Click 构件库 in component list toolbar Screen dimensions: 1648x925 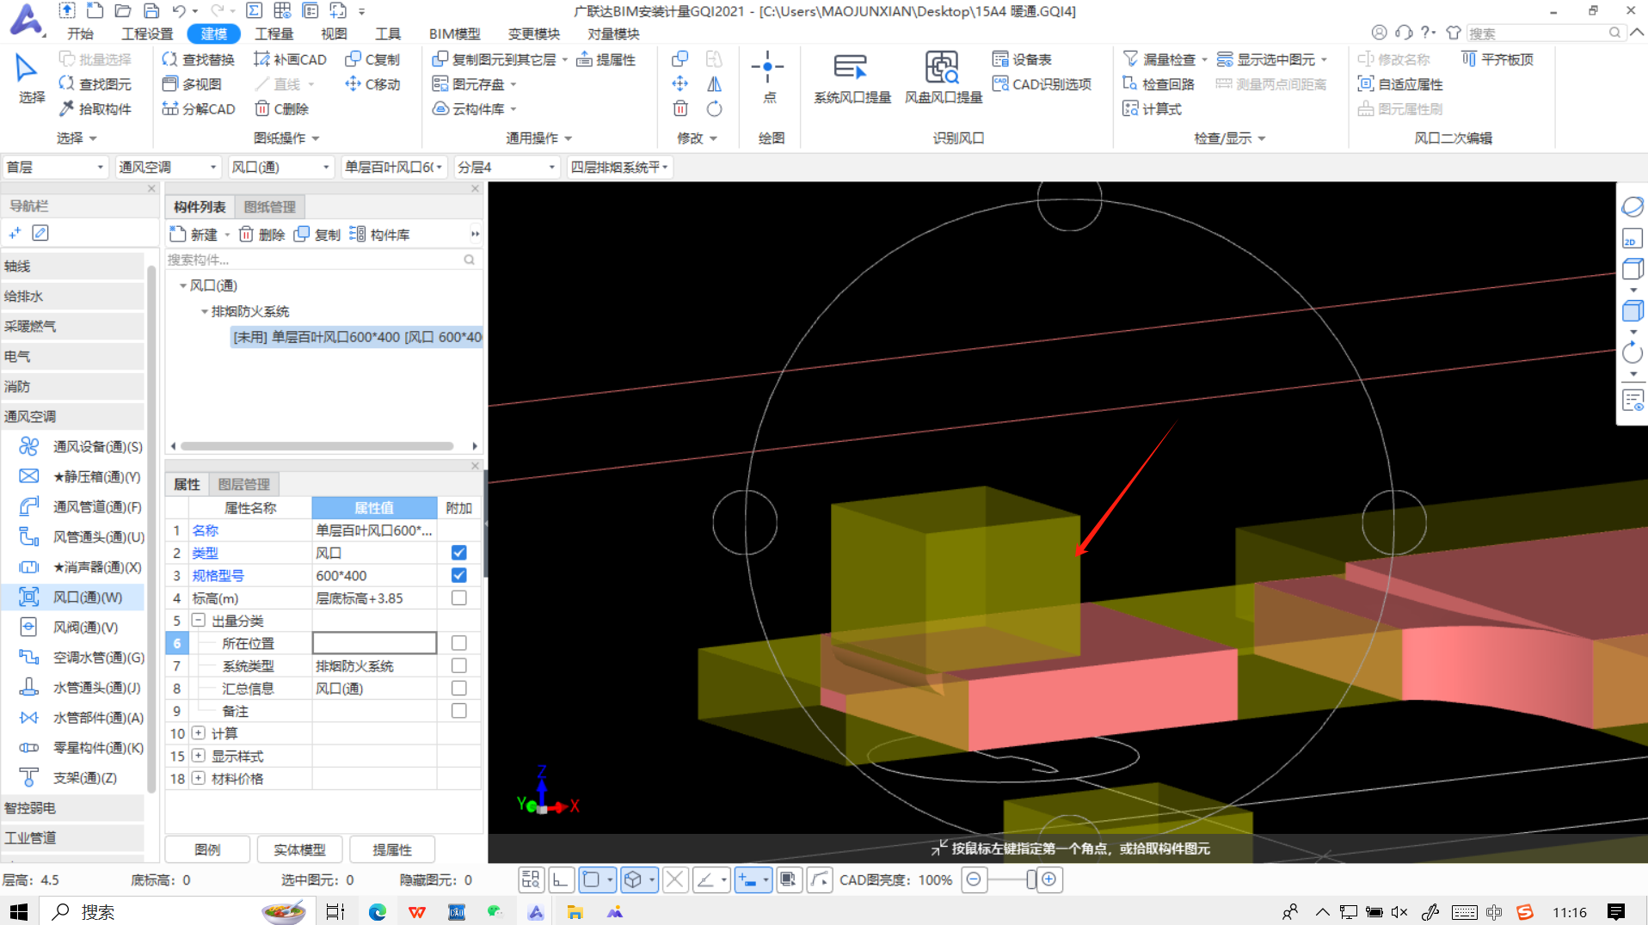[x=379, y=235]
